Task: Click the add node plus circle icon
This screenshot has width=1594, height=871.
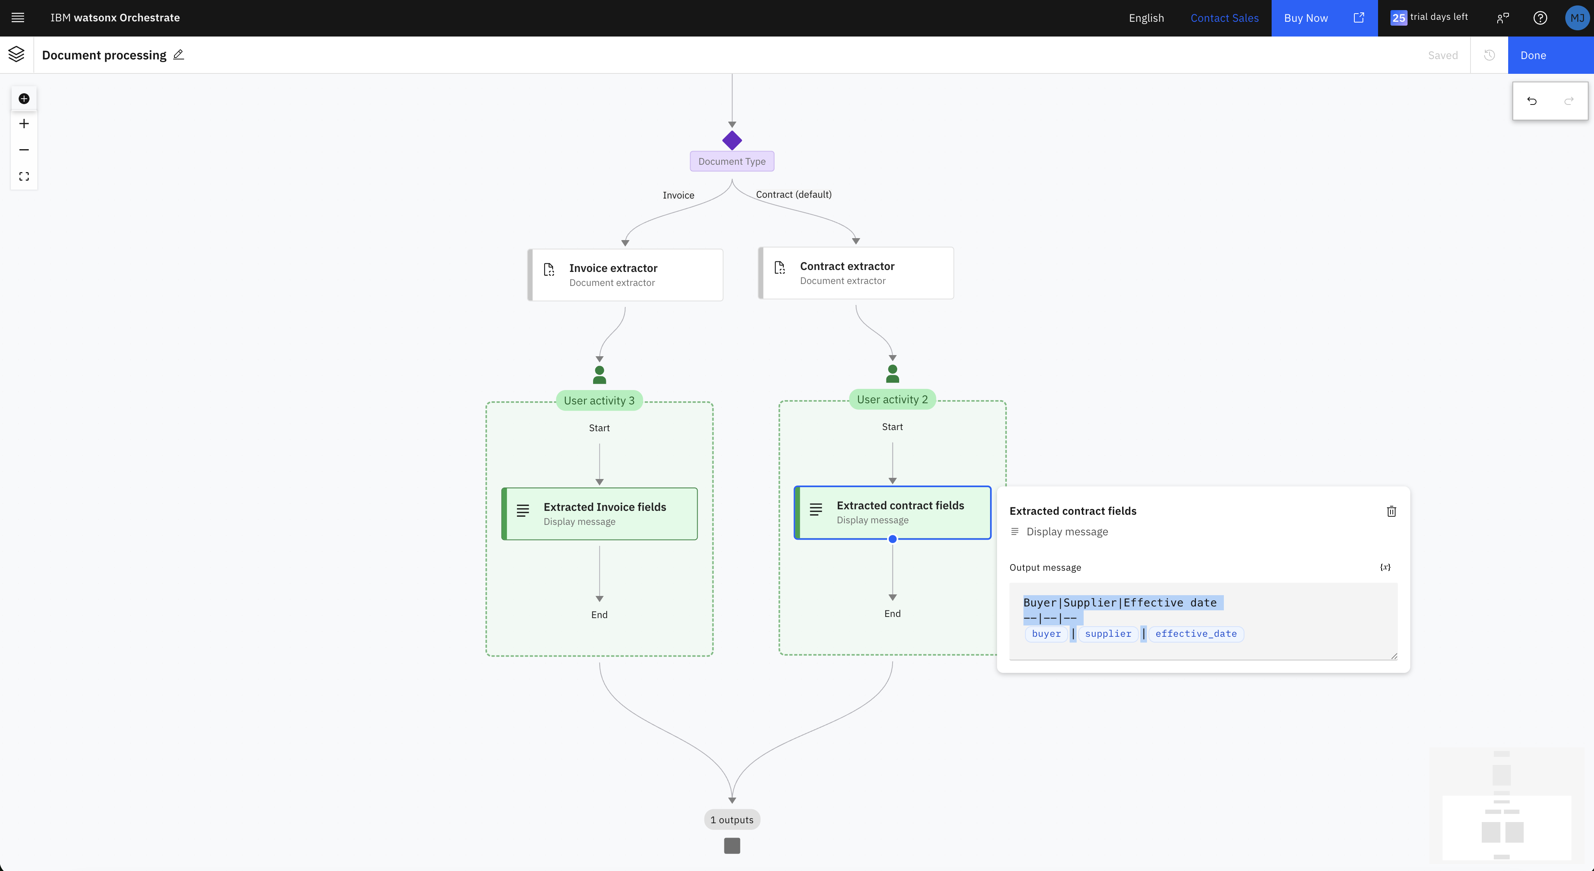Action: click(24, 98)
